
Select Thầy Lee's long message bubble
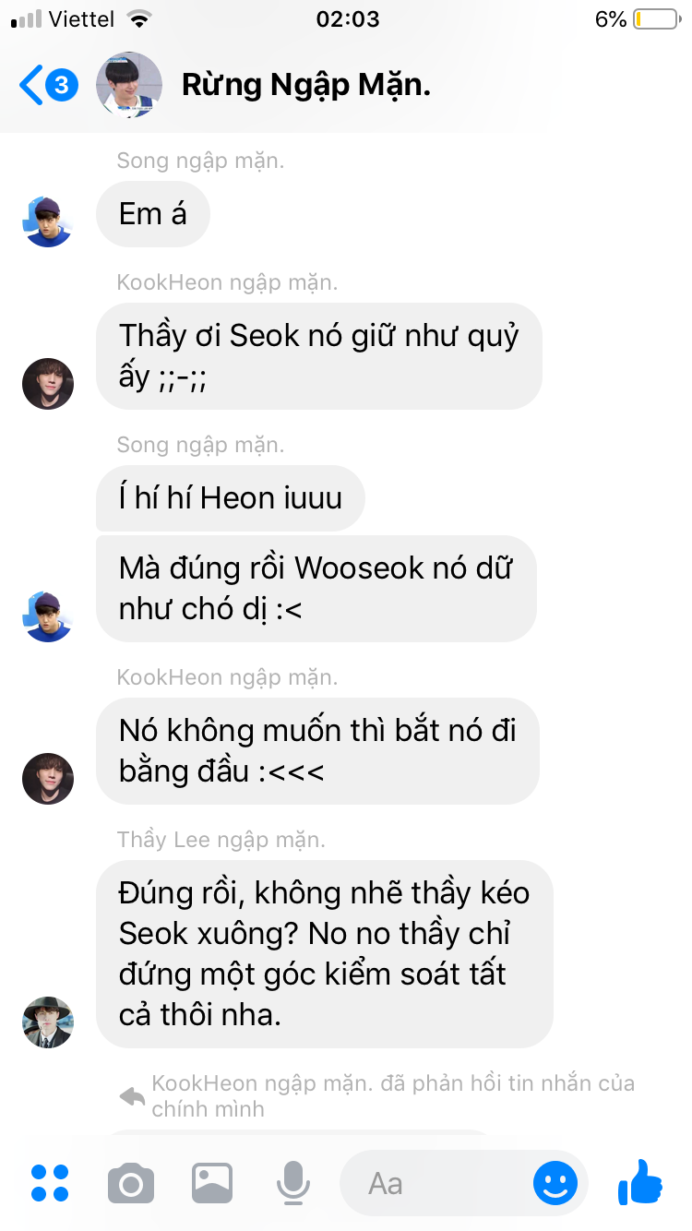pyautogui.click(x=325, y=954)
